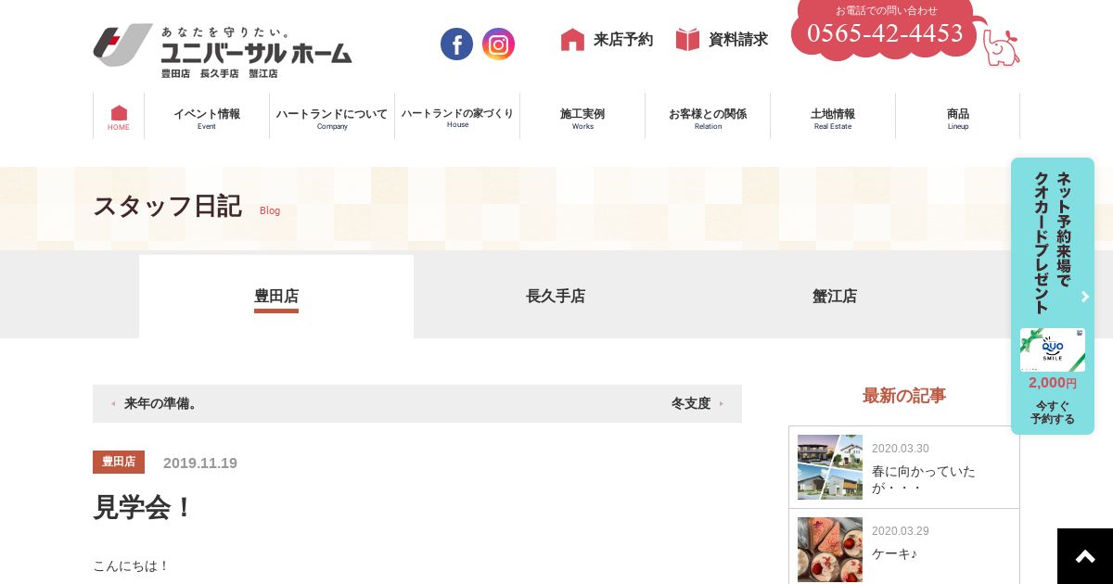
Task: Click the Universal Home logo
Action: [x=223, y=51]
